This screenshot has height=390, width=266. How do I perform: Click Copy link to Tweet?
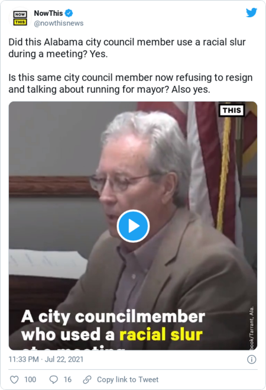click(x=128, y=379)
